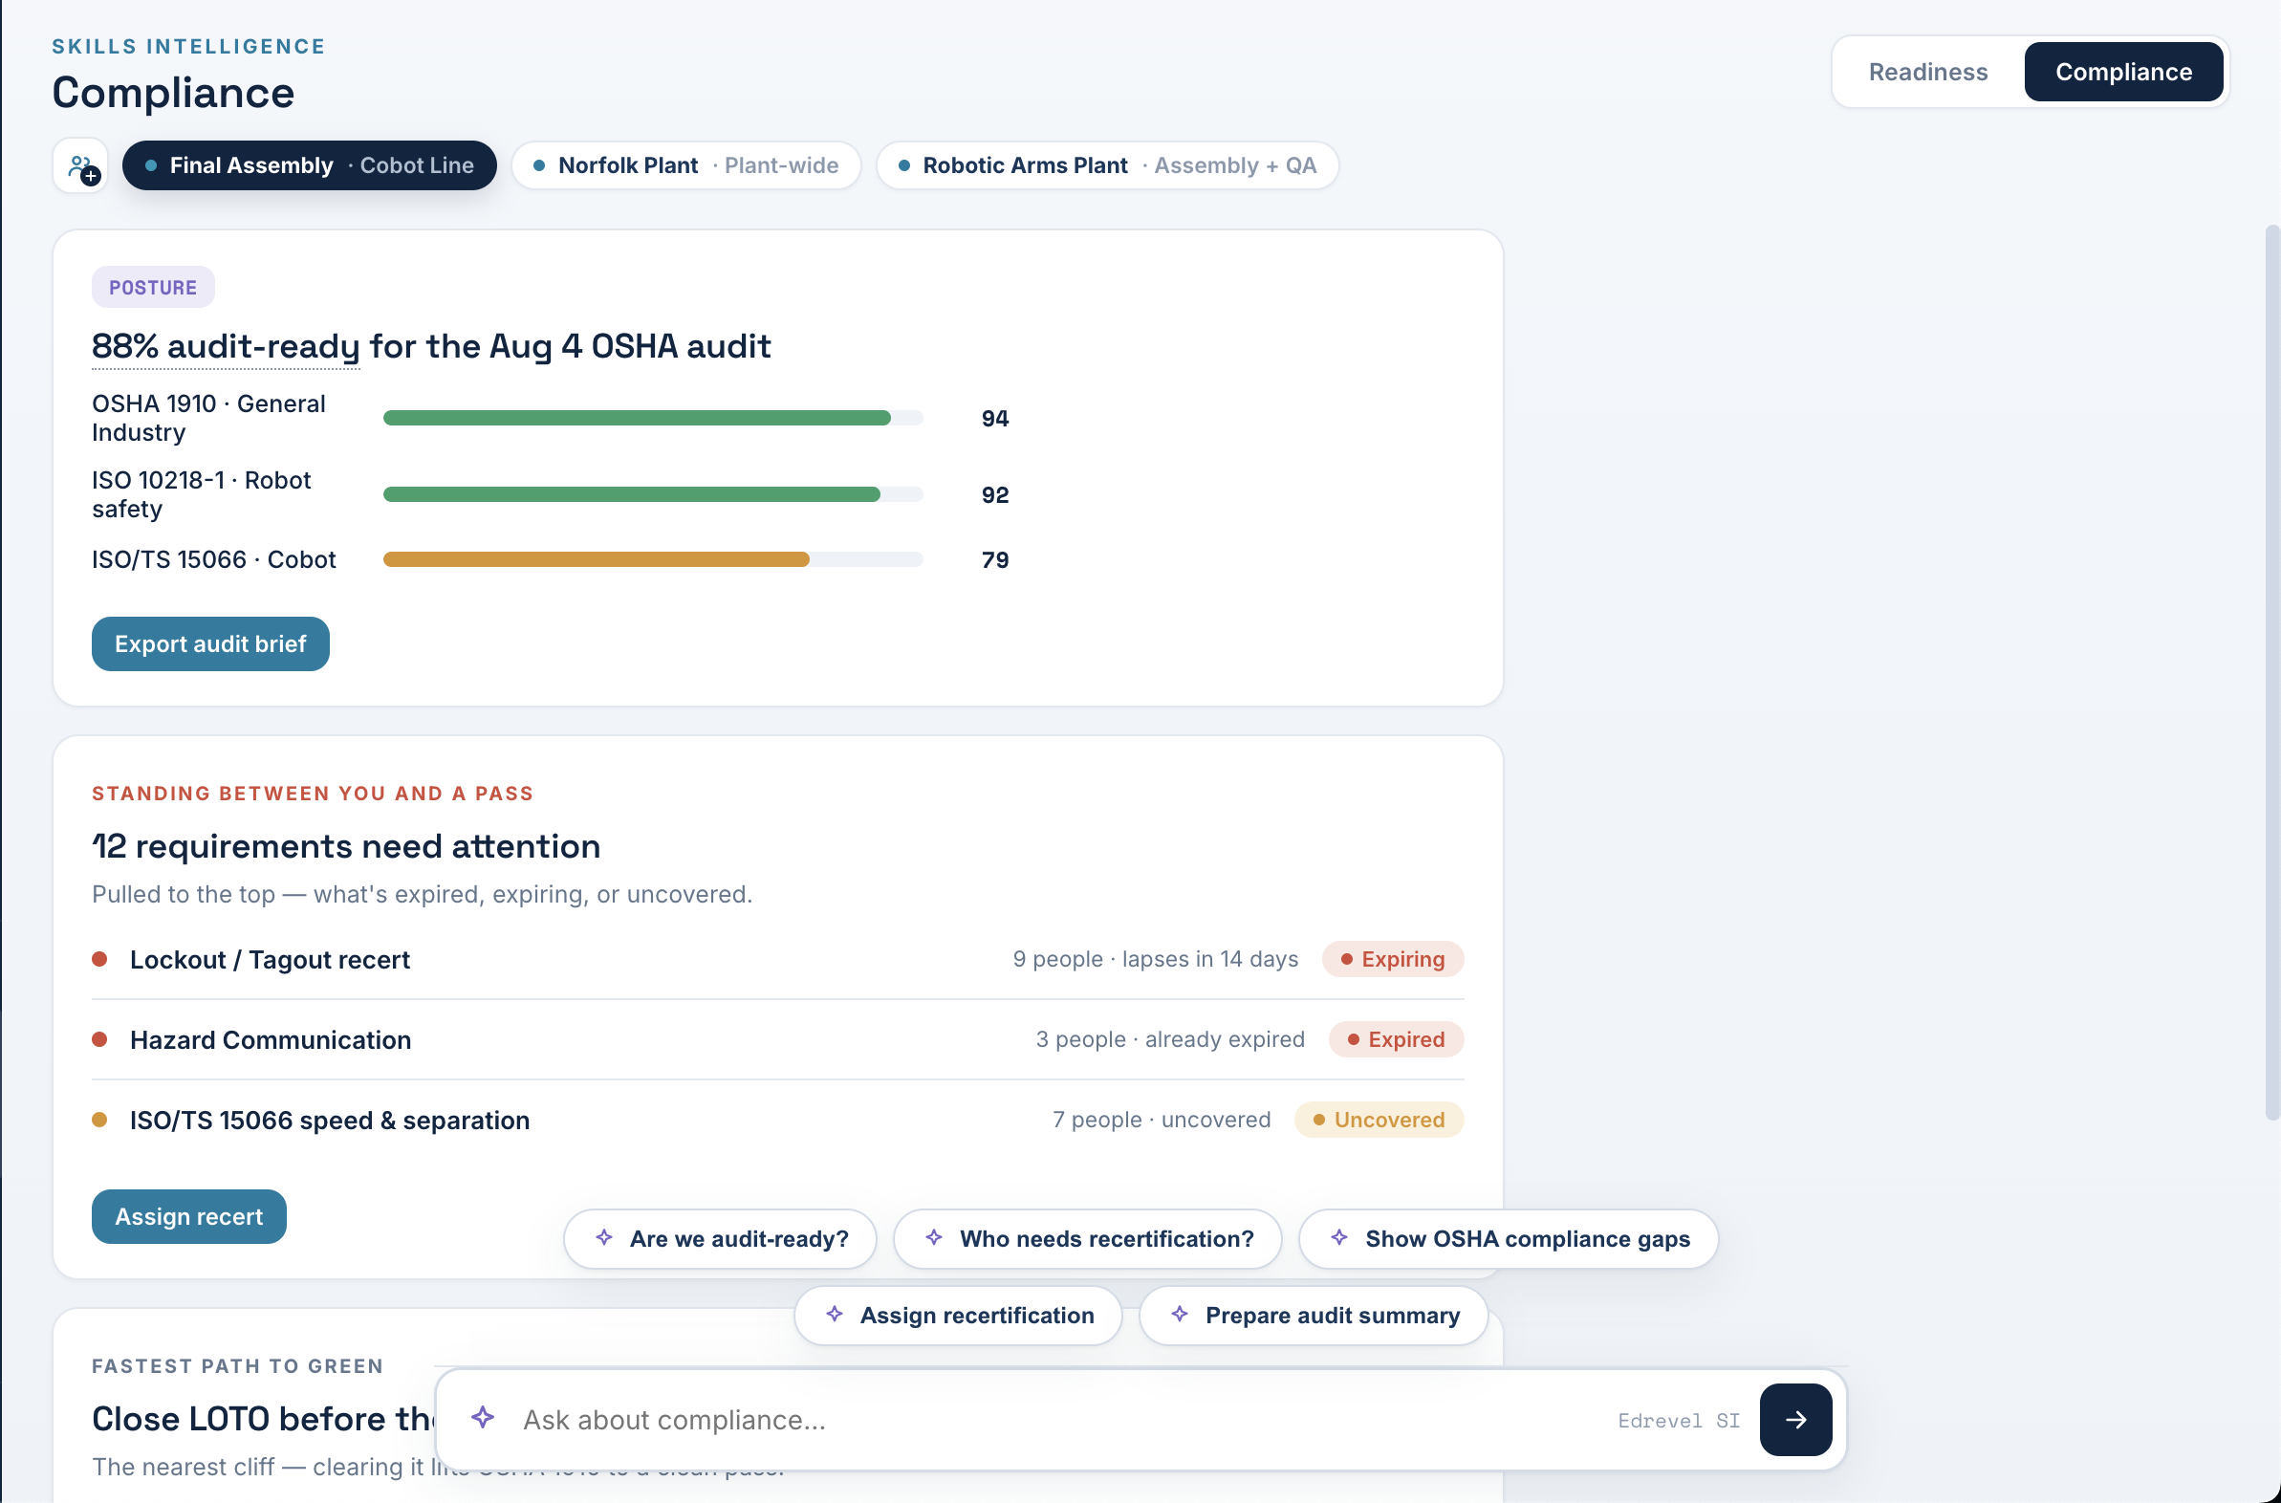Click the sparkle icon in ask field

pos(483,1418)
